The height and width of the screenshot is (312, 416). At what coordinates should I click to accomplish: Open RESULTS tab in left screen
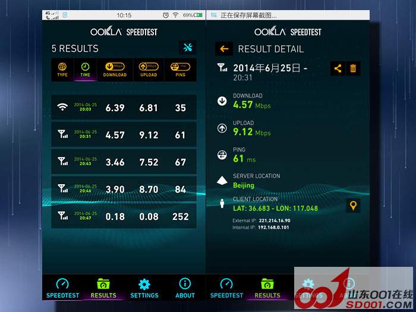(x=103, y=288)
